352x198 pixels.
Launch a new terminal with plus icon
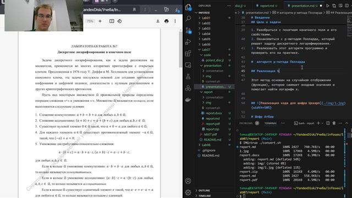318,123
